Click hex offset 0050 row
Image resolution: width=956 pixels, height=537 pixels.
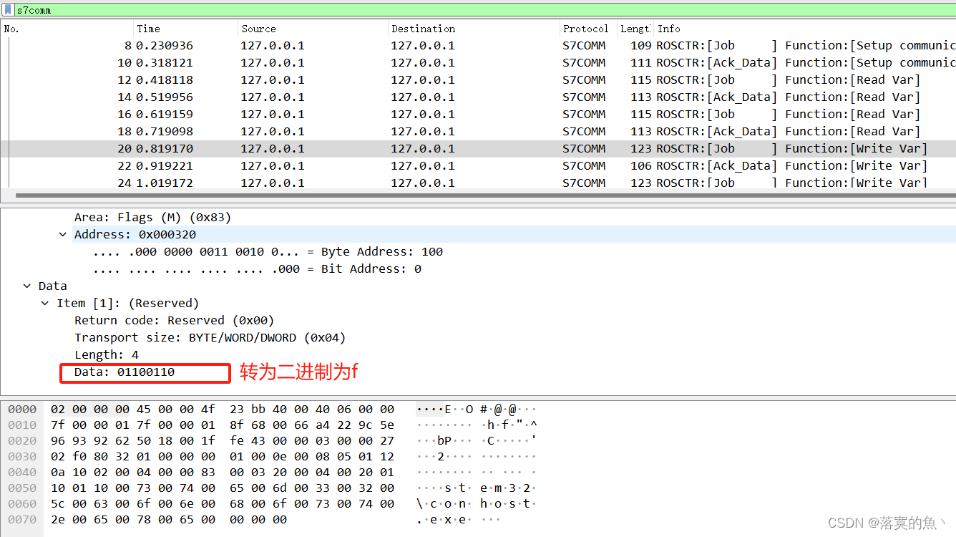223,488
